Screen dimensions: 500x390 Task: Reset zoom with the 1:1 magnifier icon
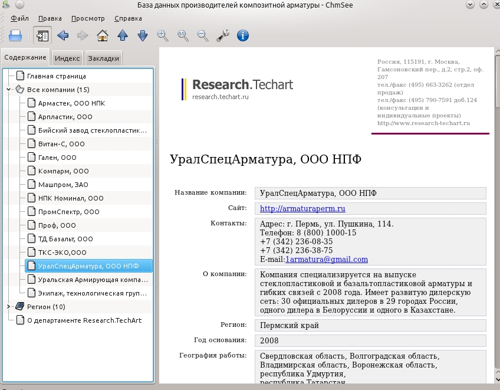click(183, 35)
